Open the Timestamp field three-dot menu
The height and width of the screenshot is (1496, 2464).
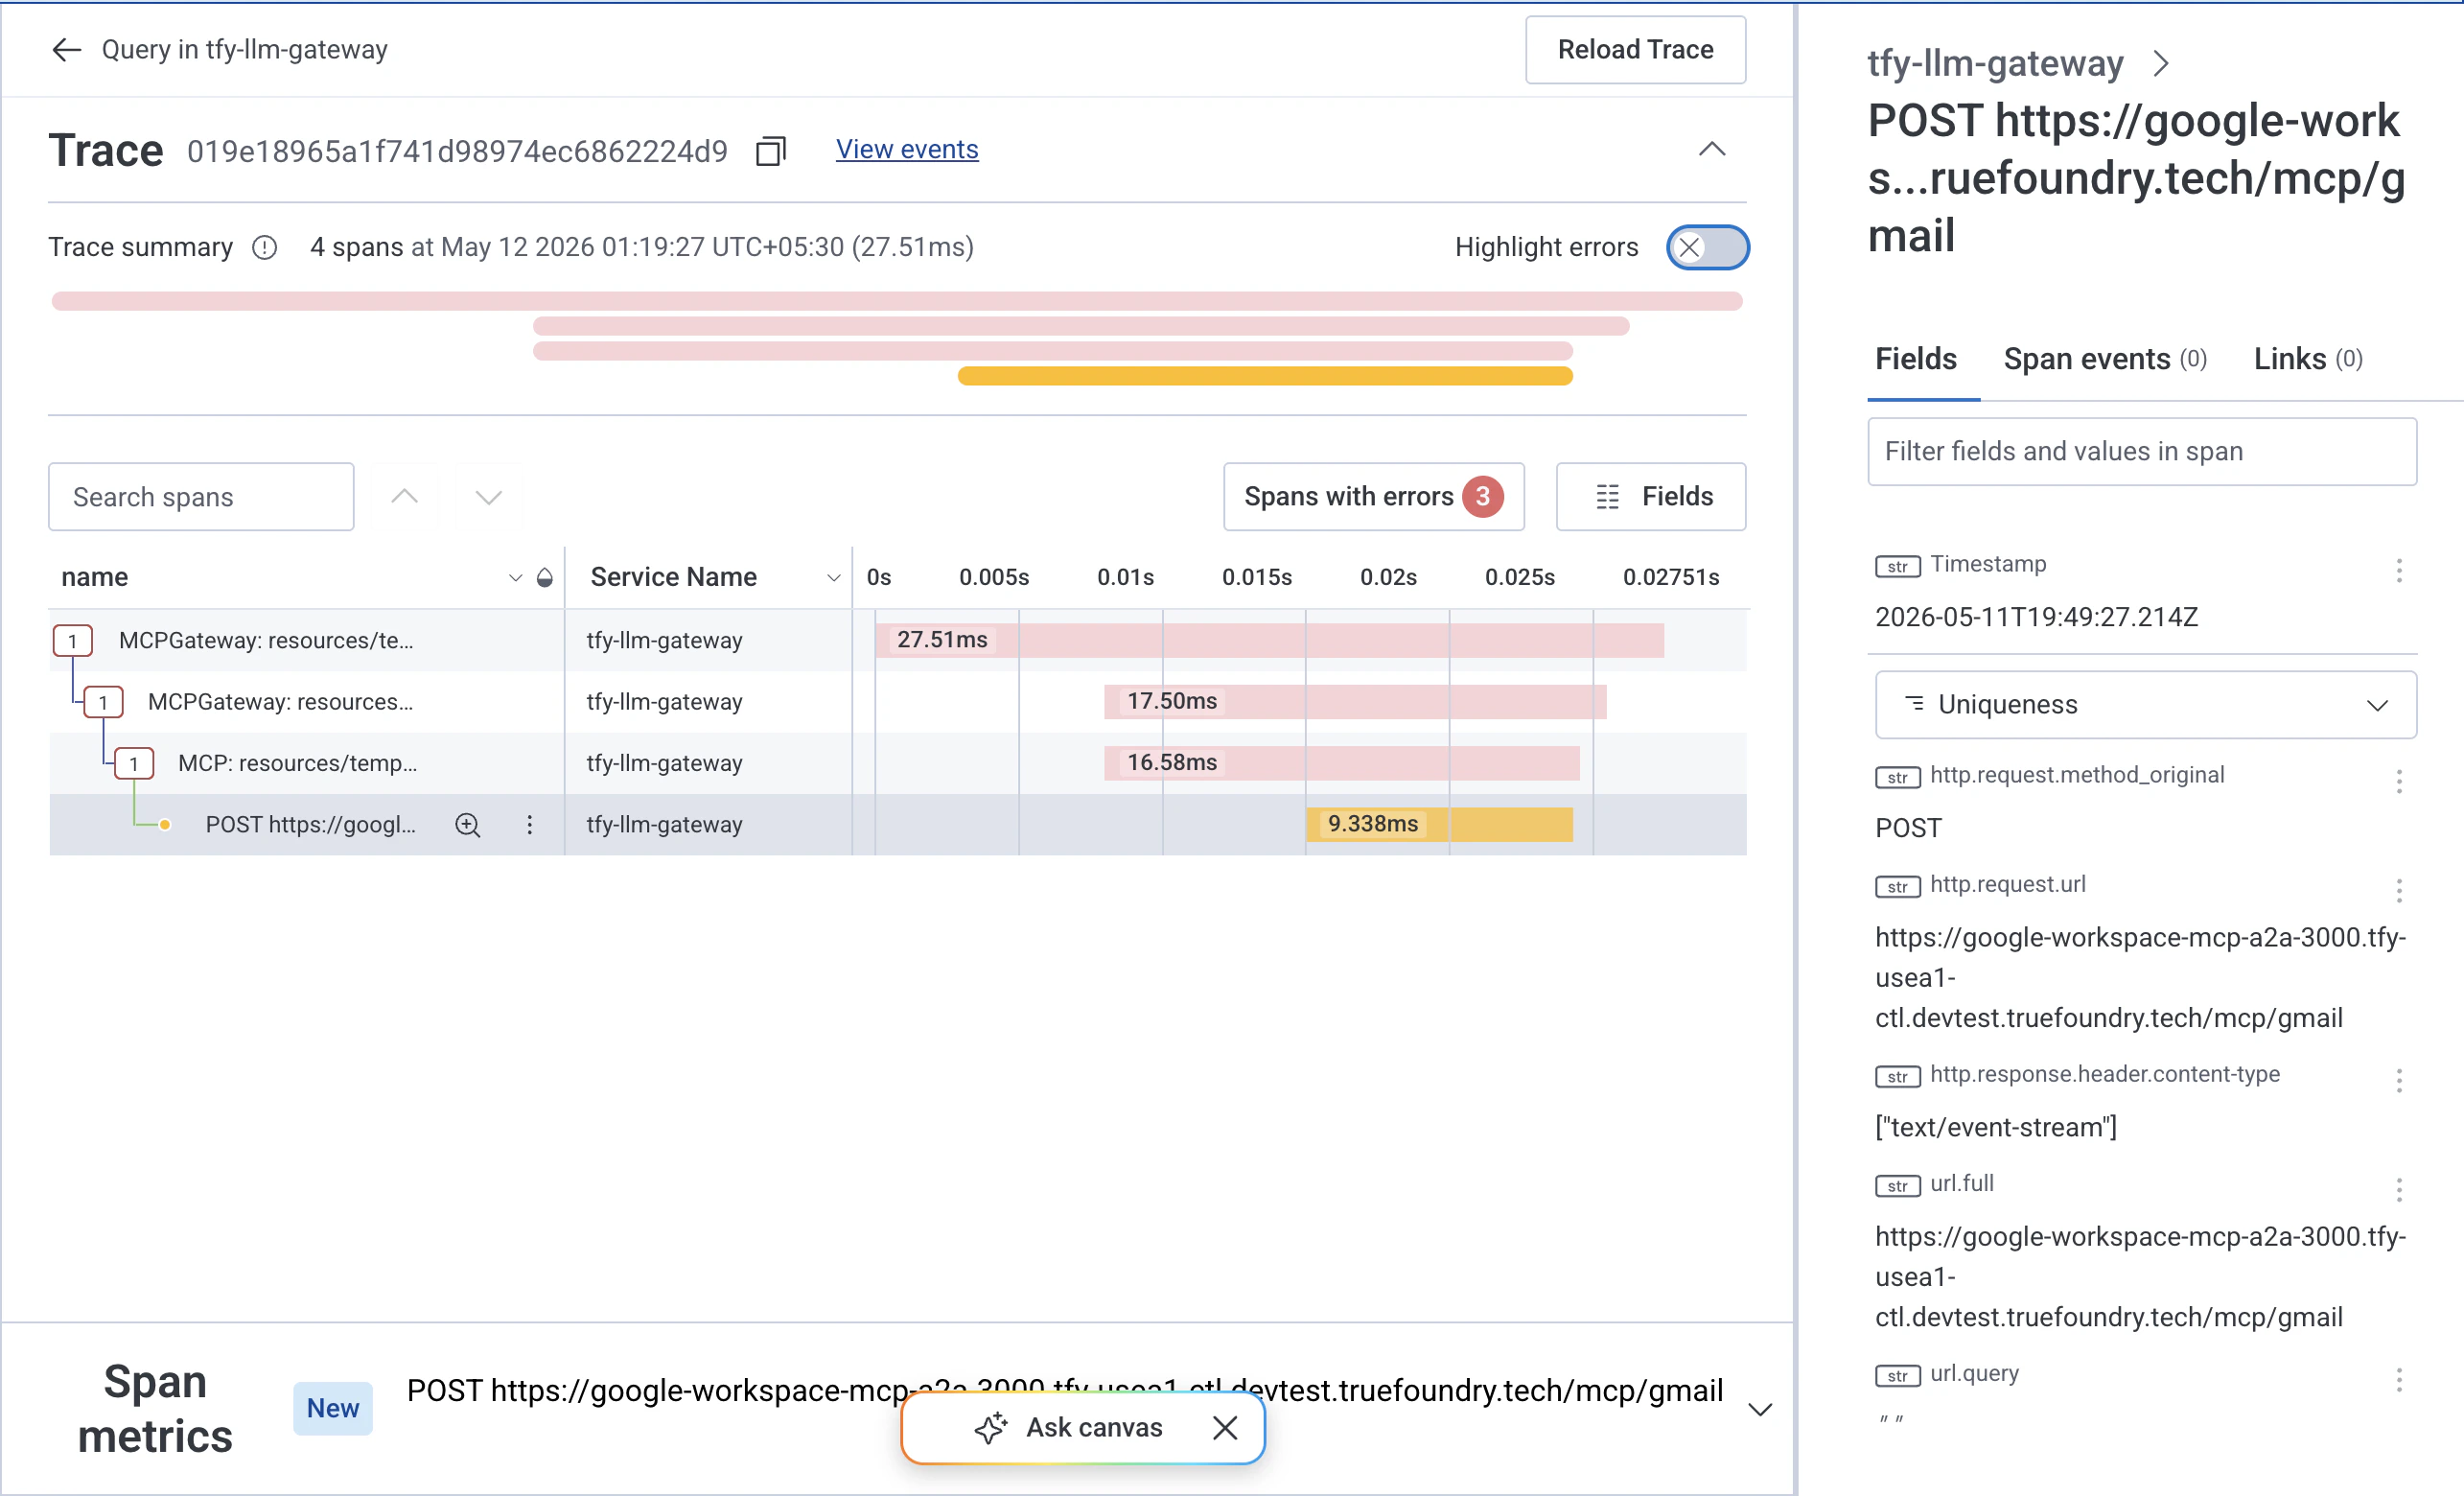2398,571
